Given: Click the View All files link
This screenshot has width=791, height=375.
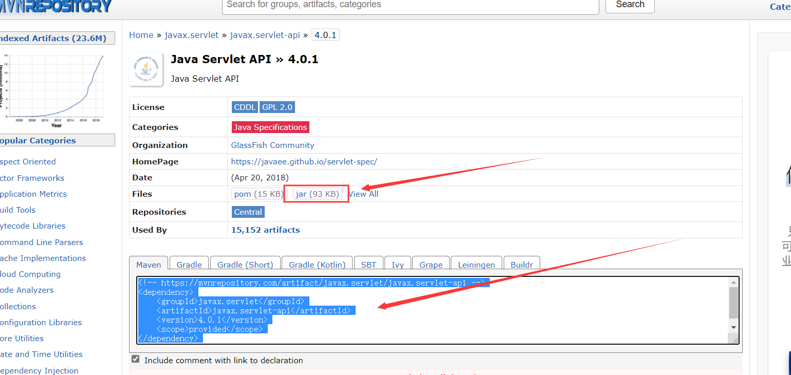Looking at the screenshot, I should click(x=363, y=194).
